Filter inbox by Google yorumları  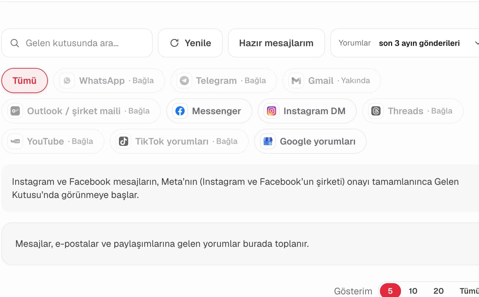(x=310, y=141)
